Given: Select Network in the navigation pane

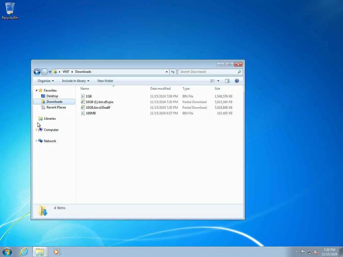Looking at the screenshot, I should point(50,141).
